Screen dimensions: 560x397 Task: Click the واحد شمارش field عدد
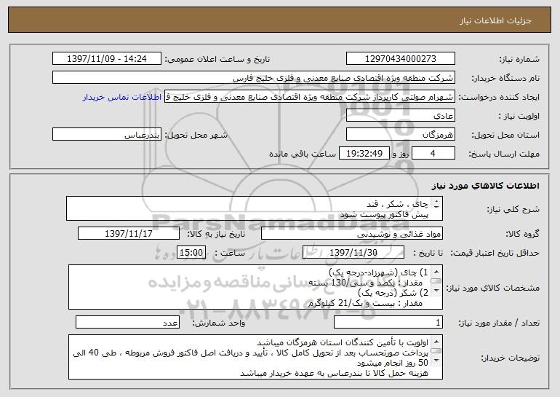127,322
